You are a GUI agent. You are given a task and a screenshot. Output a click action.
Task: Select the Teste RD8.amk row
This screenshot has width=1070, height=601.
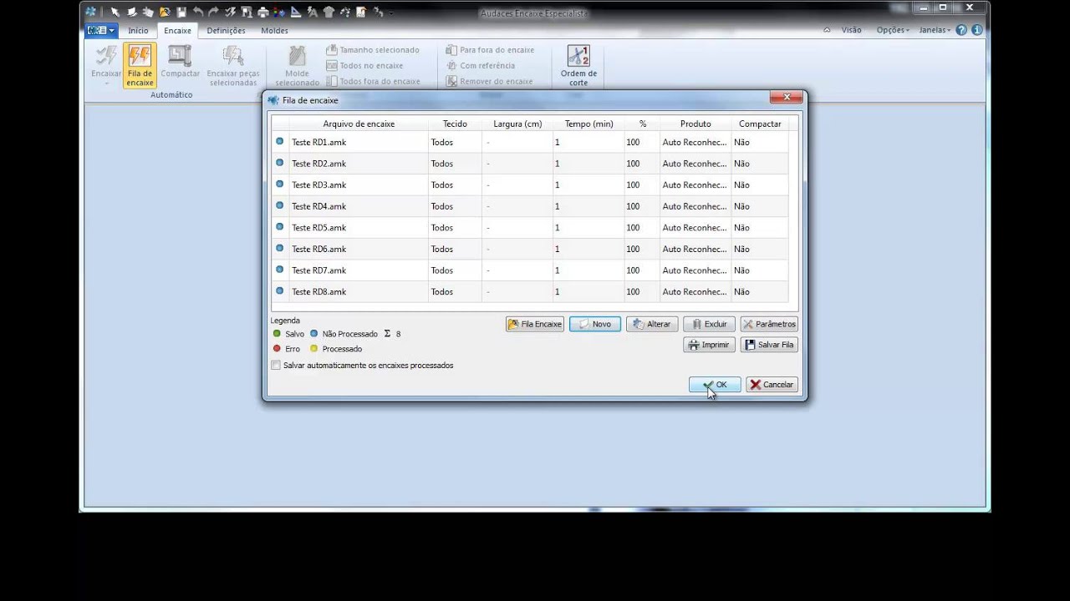pyautogui.click(x=530, y=292)
